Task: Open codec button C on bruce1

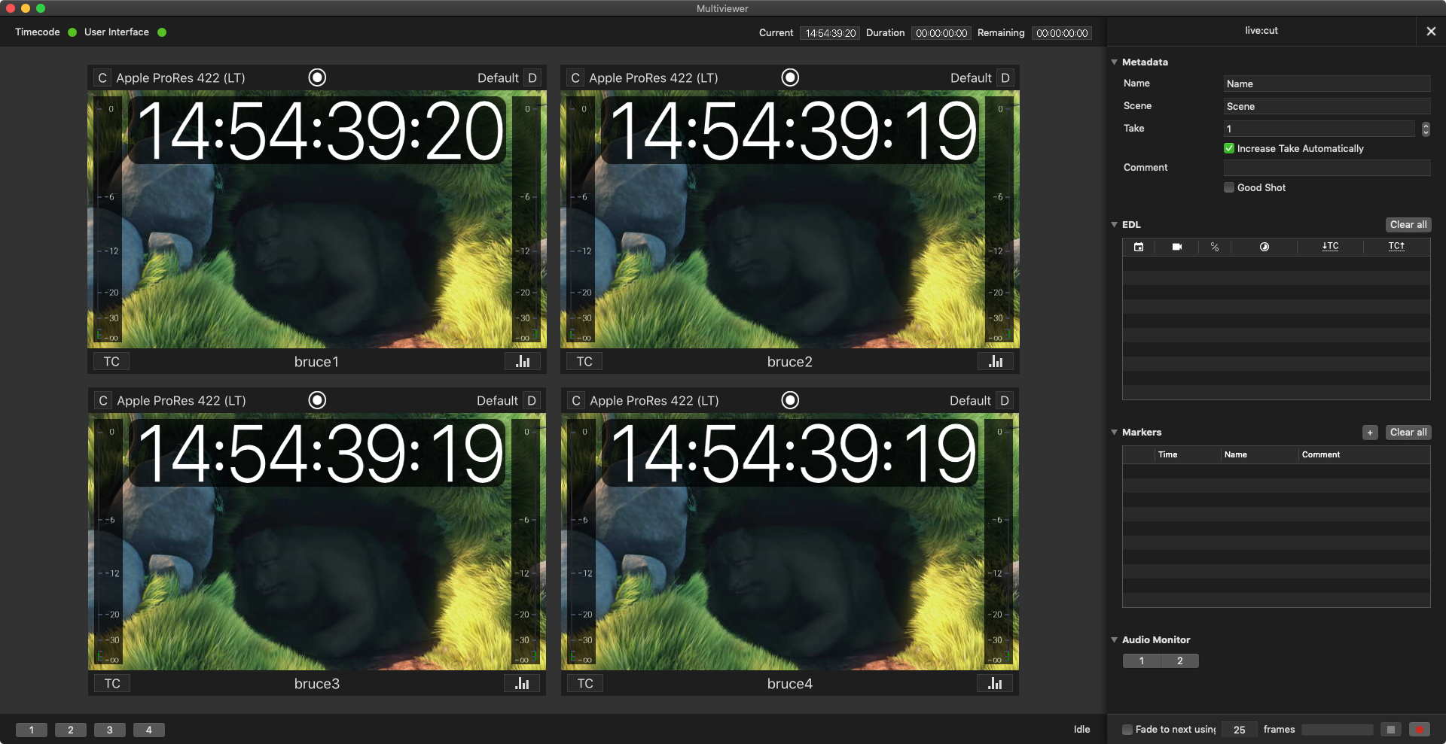Action: tap(102, 78)
